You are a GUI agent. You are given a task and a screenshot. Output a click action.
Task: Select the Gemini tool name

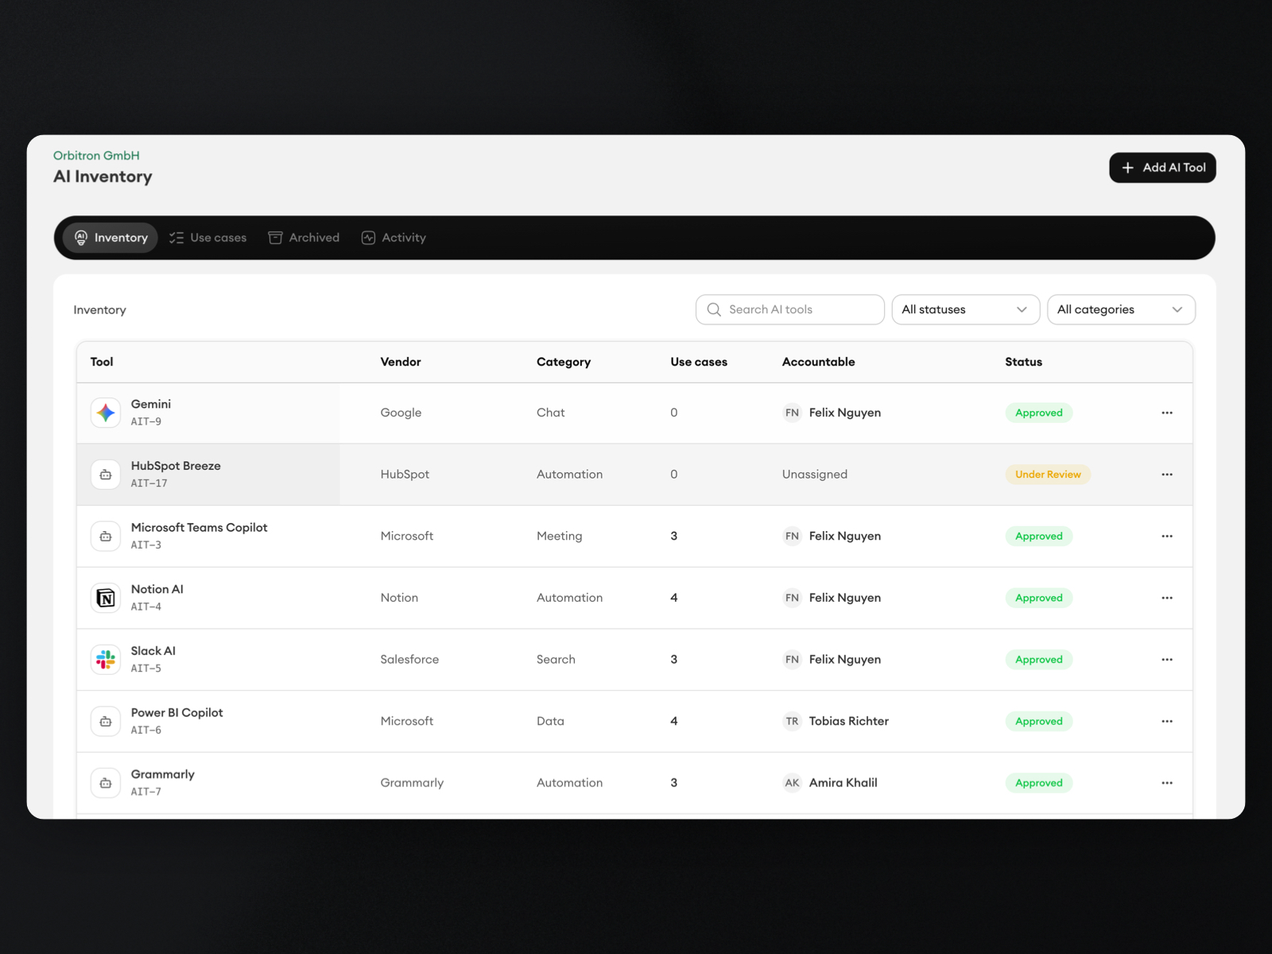151,404
